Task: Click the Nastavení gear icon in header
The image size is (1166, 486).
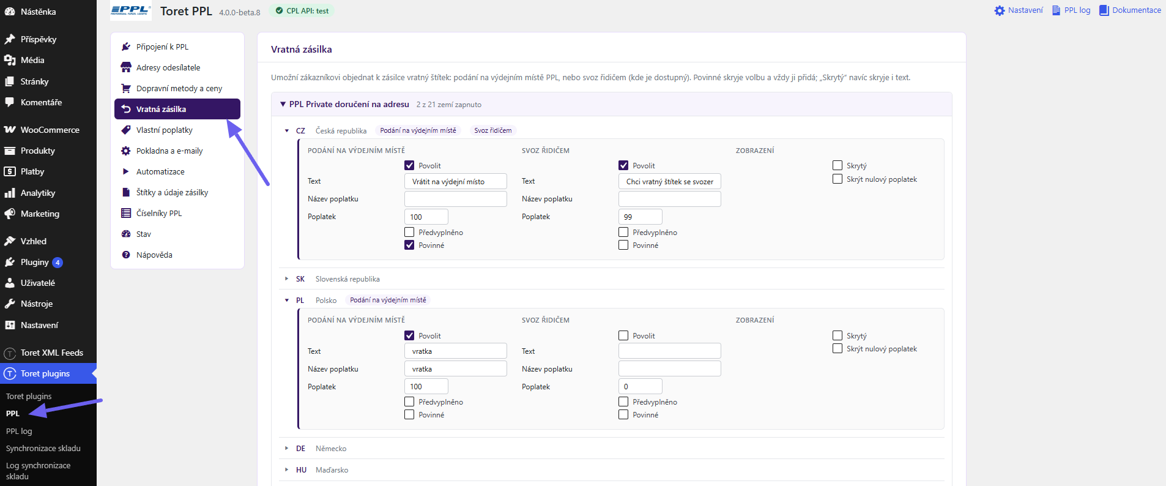Action: tap(1000, 10)
